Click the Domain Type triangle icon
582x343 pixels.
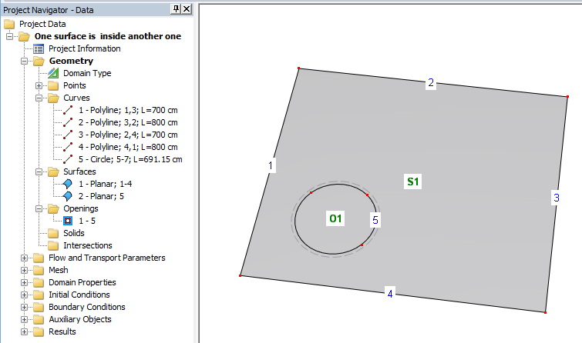pyautogui.click(x=53, y=73)
